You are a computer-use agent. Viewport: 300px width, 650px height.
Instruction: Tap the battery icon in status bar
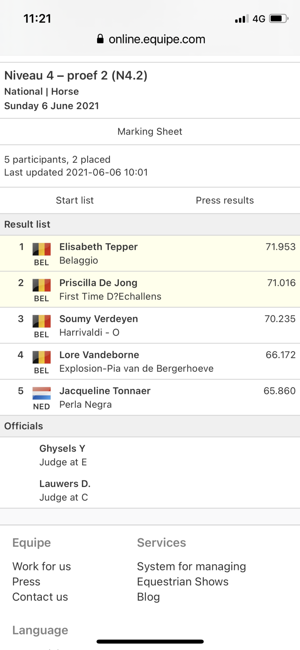278,19
